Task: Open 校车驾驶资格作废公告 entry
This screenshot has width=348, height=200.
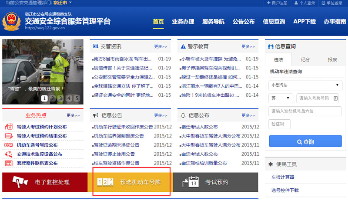Action: pos(116,163)
